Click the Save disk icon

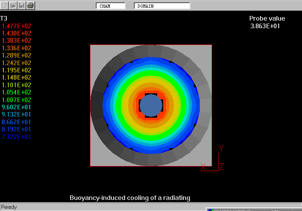click(x=22, y=5)
